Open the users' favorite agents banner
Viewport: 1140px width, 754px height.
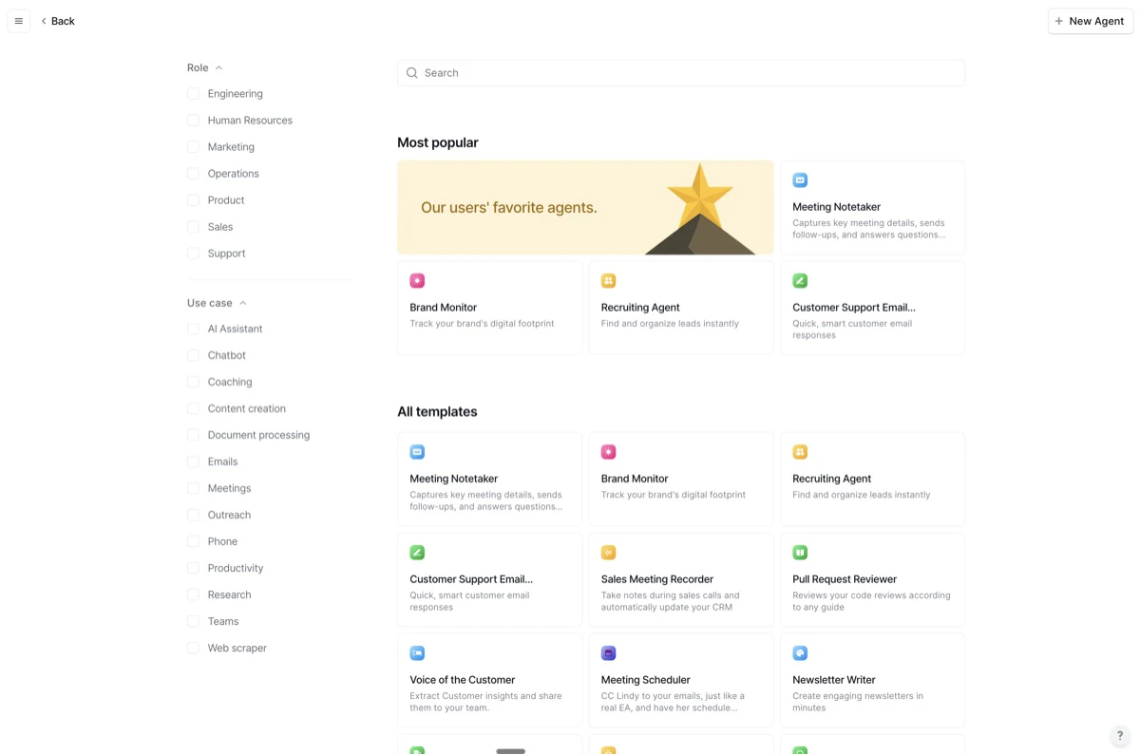585,207
